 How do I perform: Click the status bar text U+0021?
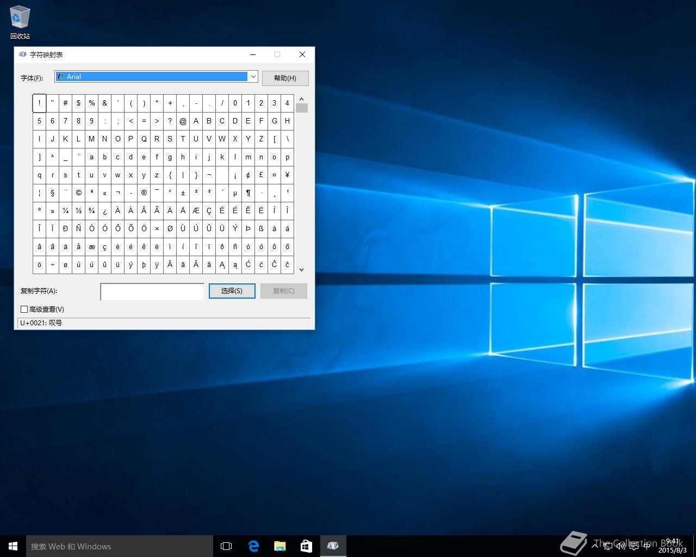point(41,323)
